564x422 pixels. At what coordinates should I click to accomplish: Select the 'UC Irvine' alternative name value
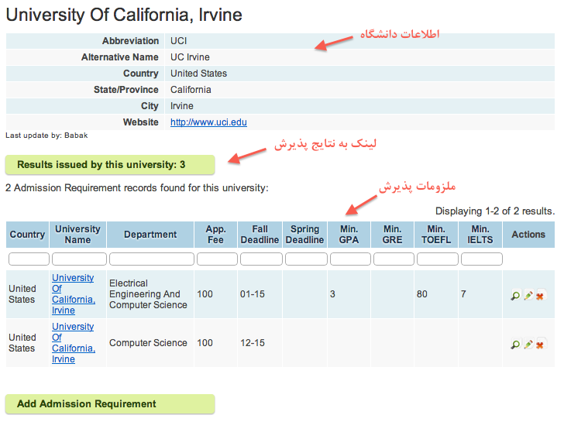point(190,57)
